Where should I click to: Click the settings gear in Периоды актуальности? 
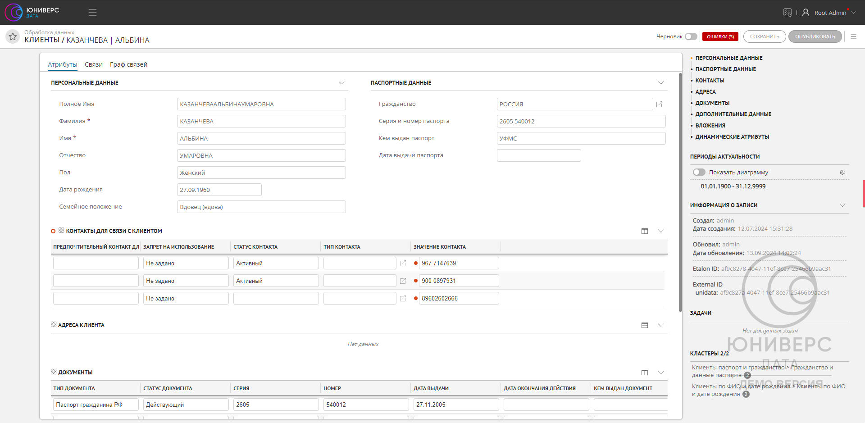tap(842, 172)
